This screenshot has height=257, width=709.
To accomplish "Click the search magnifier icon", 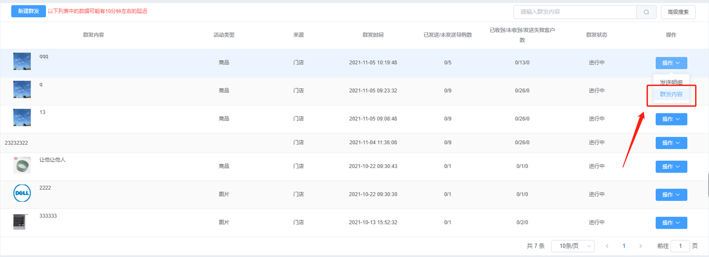I will point(646,12).
